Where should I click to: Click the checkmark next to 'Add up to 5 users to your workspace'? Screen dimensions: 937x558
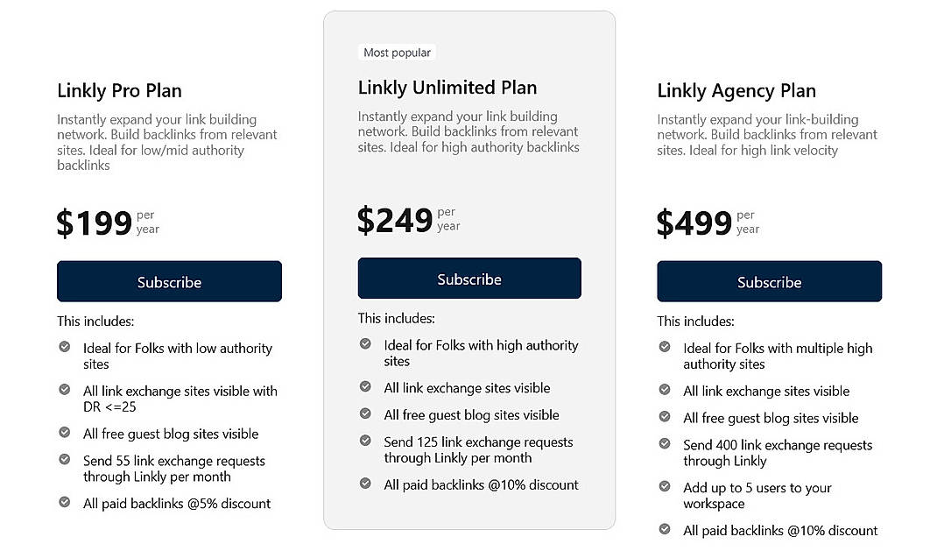coord(665,484)
